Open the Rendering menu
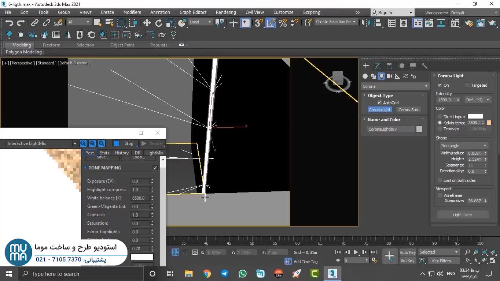 point(225,12)
